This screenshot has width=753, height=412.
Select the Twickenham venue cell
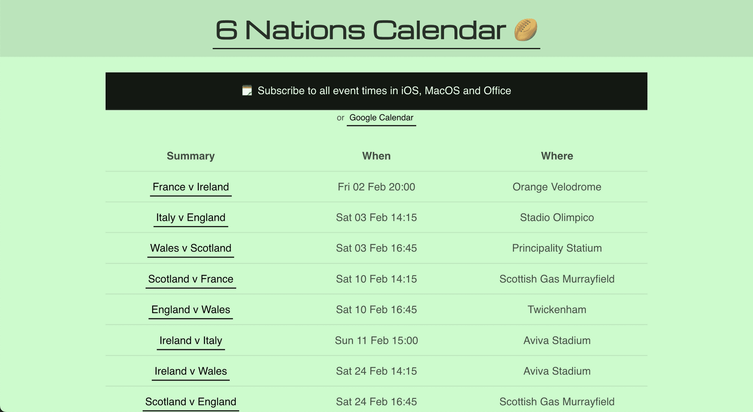click(557, 310)
